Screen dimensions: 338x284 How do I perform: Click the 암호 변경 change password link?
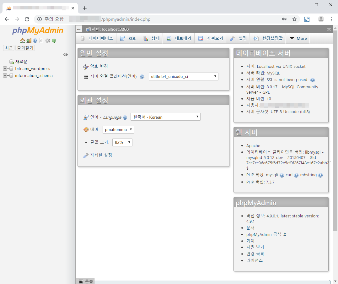point(99,66)
